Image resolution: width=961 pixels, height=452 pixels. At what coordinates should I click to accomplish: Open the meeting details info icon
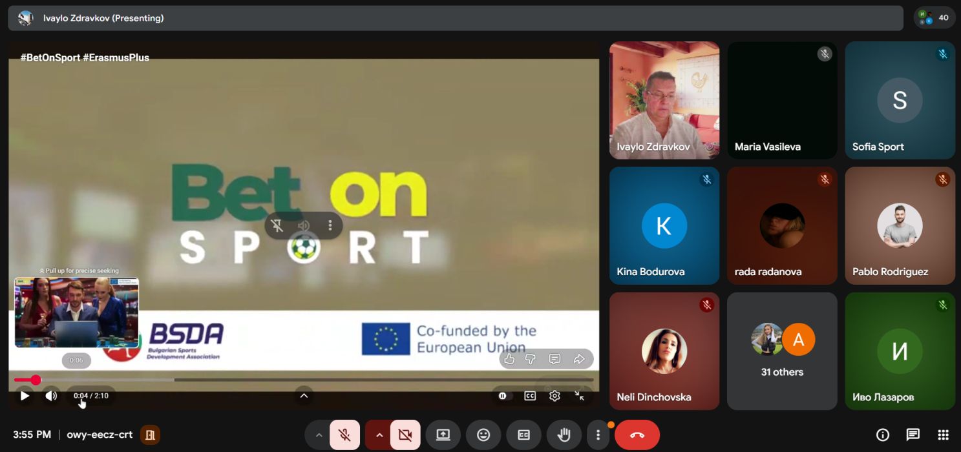click(x=882, y=435)
